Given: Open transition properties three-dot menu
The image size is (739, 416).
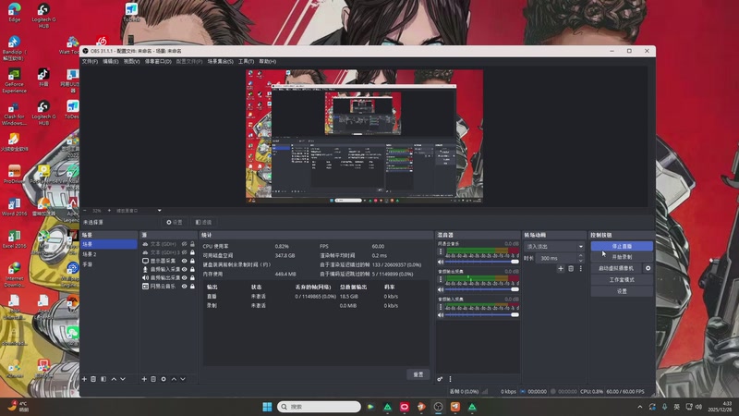Looking at the screenshot, I should [581, 268].
